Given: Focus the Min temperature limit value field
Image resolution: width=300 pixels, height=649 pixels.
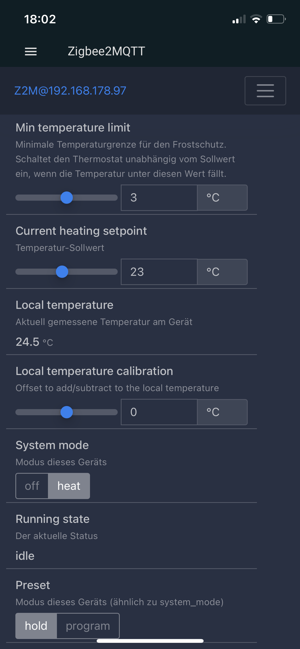Looking at the screenshot, I should click(159, 198).
